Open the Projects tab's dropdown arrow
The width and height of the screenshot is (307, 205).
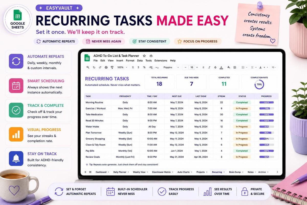[x=207, y=172]
